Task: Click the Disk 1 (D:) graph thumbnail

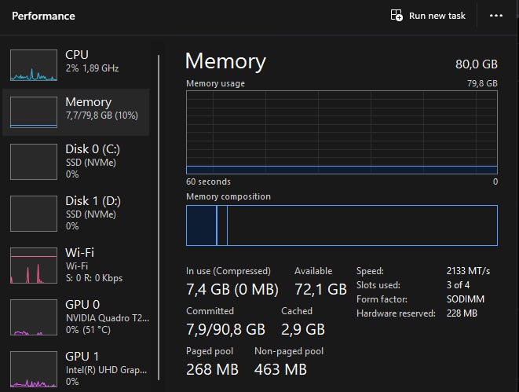Action: (34, 213)
